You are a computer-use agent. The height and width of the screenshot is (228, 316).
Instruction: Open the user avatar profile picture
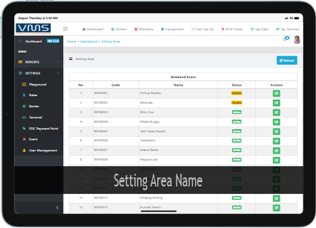click(297, 39)
